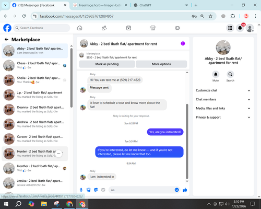Send a thumbs-up like

[x=185, y=190]
